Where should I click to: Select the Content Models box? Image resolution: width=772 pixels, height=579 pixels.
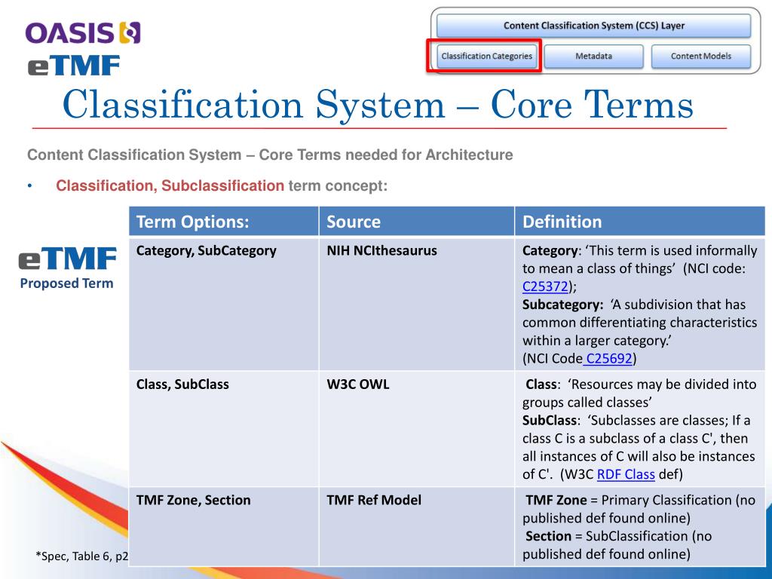(x=700, y=56)
